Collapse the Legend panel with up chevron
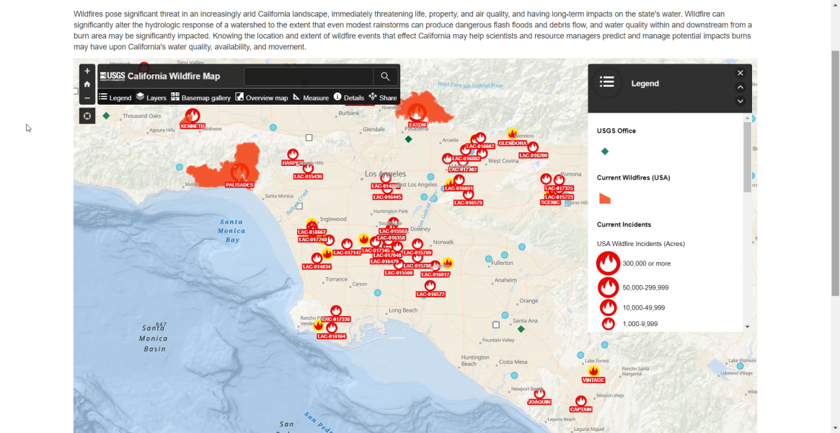Image resolution: width=840 pixels, height=433 pixels. [740, 87]
